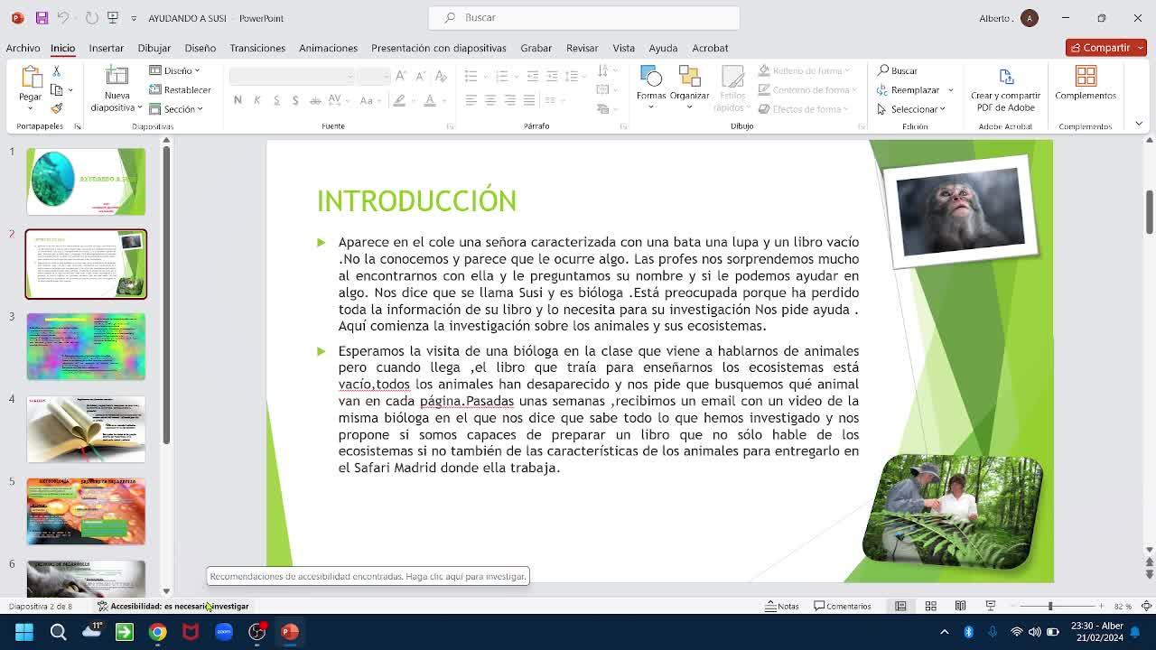Switch to the Insertar tab
This screenshot has width=1156, height=650.
coord(106,48)
